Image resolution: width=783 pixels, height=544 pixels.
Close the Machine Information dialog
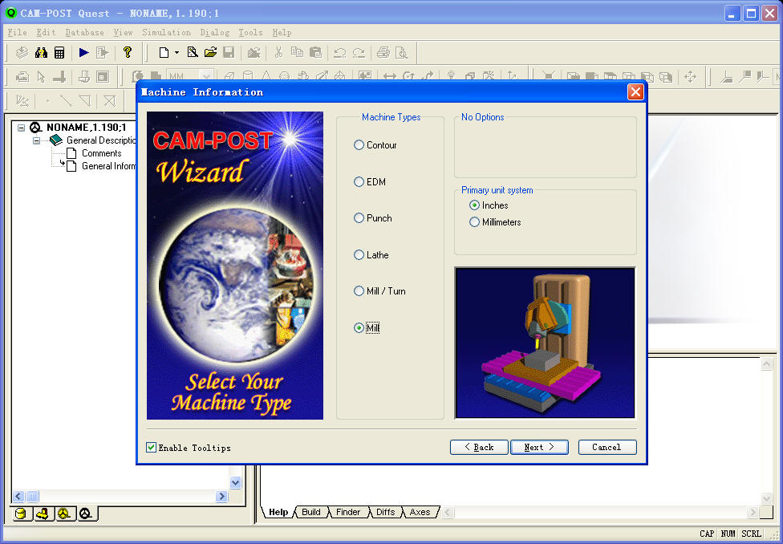tap(635, 92)
